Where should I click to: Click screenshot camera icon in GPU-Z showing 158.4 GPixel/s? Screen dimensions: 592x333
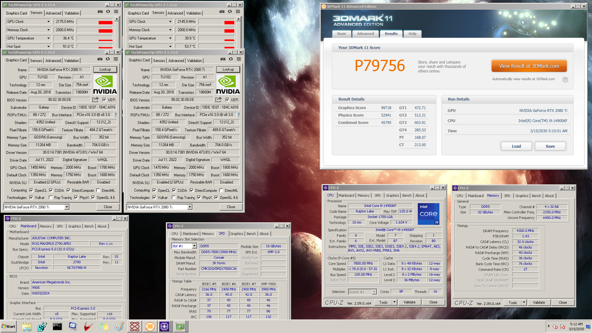223,59
